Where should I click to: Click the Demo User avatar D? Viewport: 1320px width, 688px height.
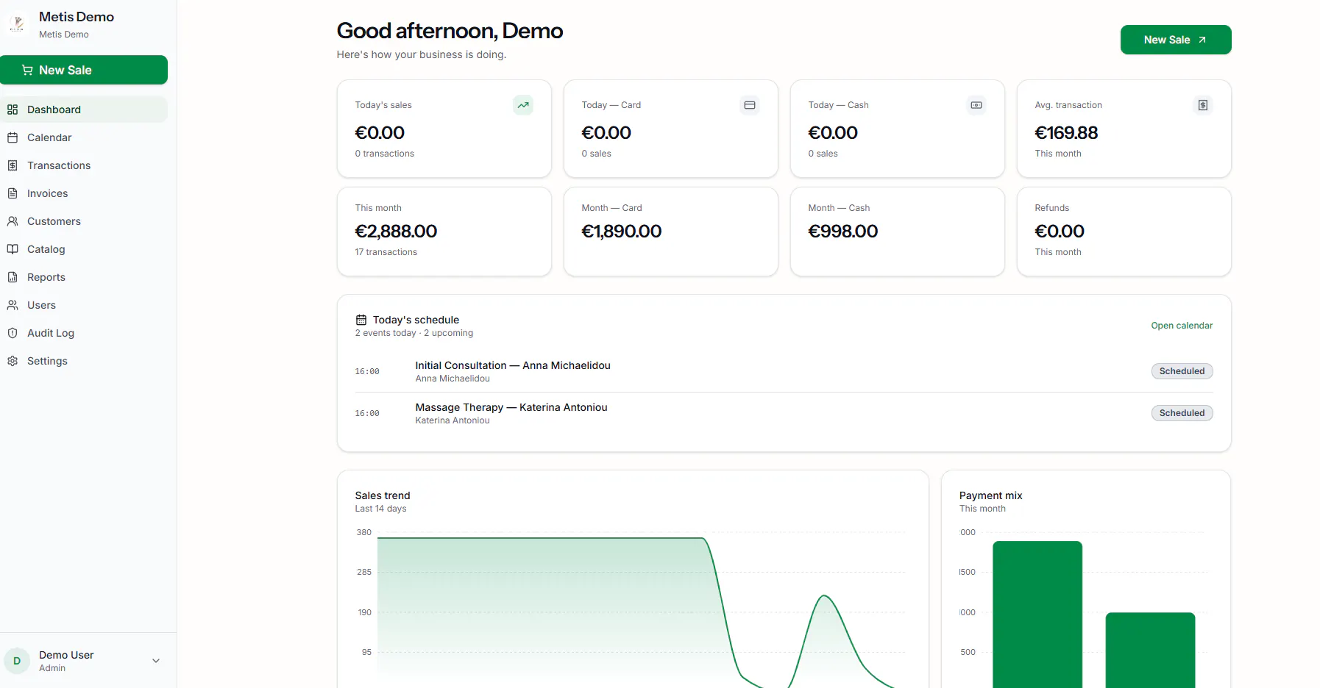[x=17, y=661]
